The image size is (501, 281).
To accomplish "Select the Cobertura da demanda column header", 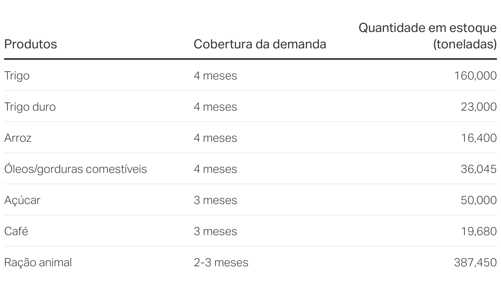I will [x=260, y=44].
